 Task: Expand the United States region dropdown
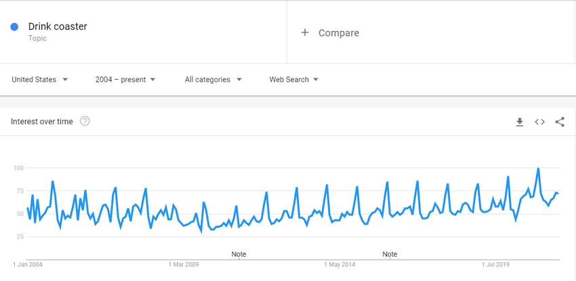click(40, 80)
